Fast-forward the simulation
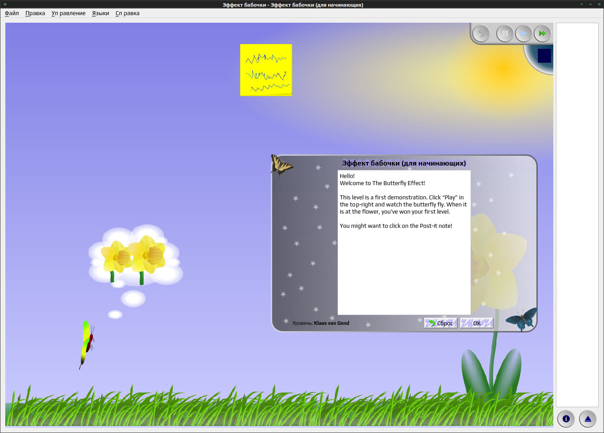The width and height of the screenshot is (604, 433). [x=542, y=33]
